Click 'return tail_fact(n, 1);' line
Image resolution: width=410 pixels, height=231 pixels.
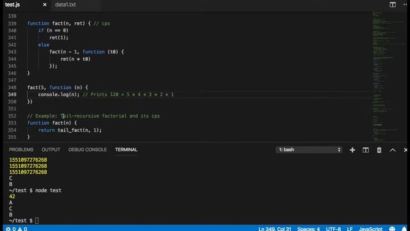(70, 130)
